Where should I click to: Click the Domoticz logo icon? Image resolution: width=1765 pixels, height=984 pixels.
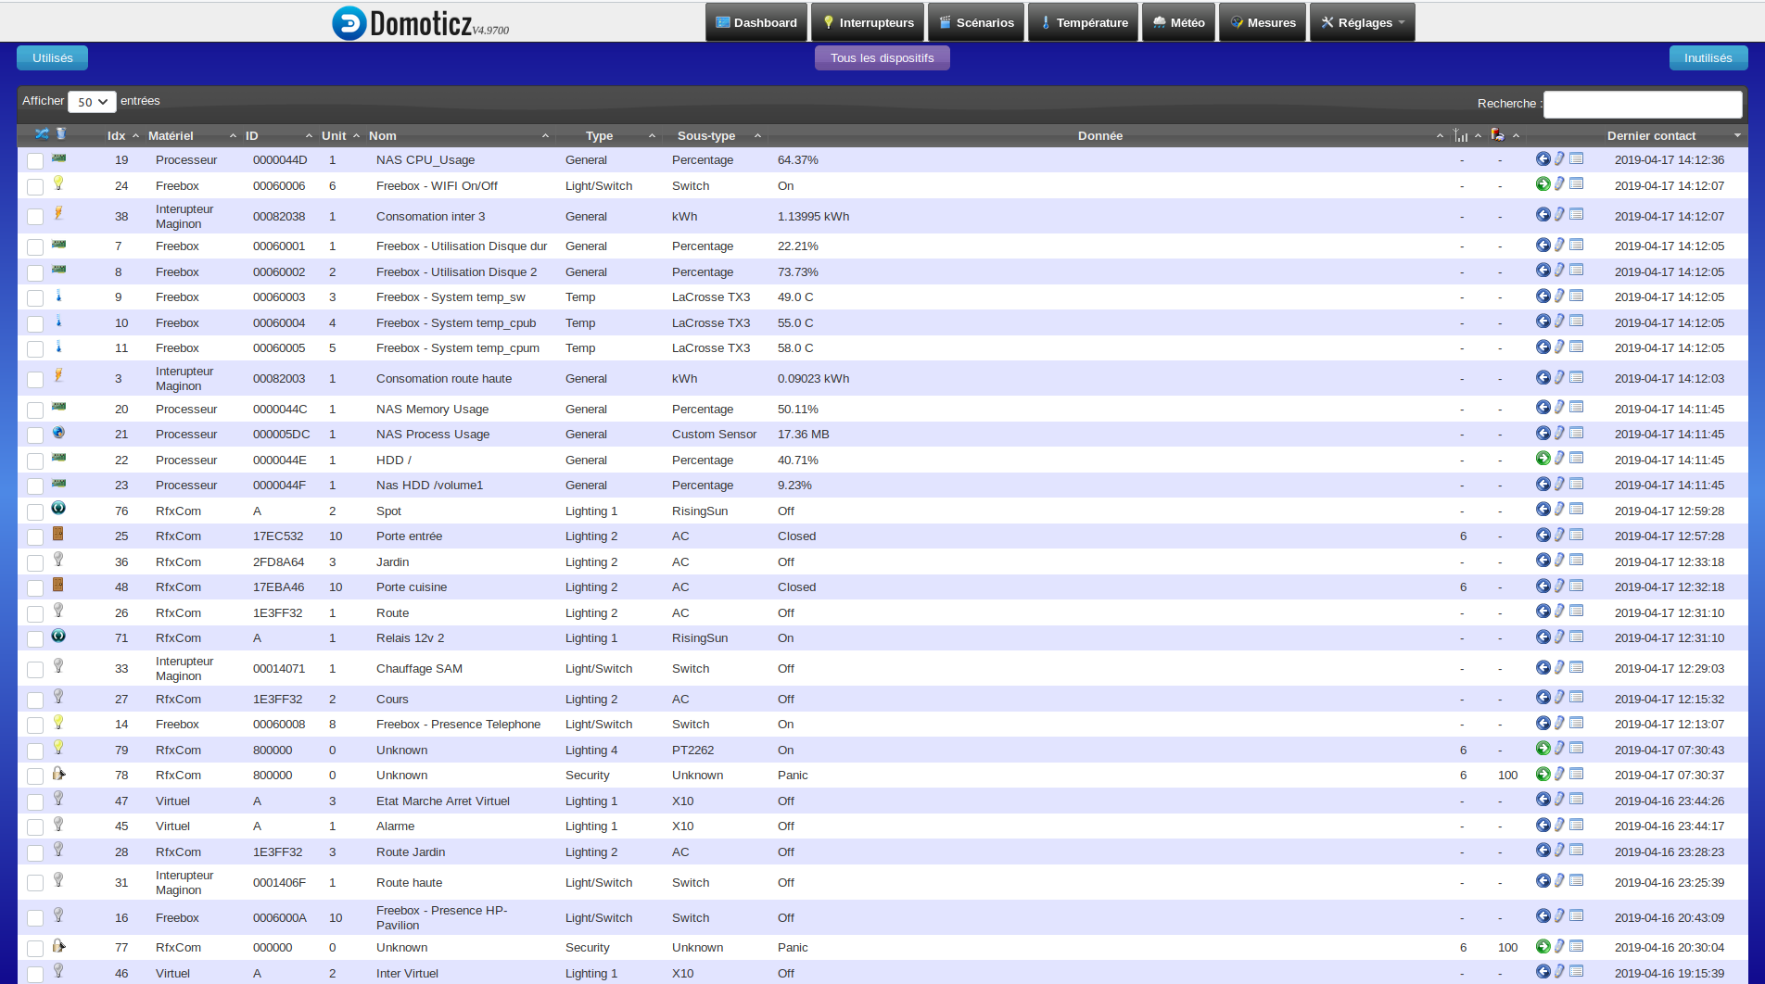coord(349,23)
